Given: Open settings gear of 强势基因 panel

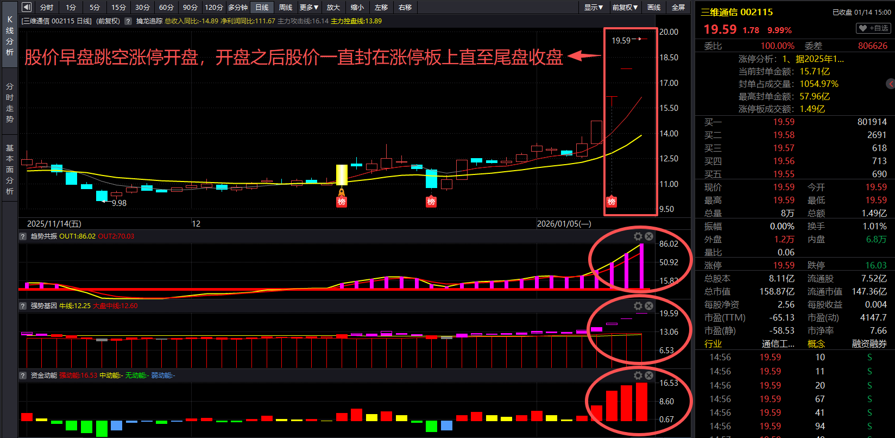Looking at the screenshot, I should (638, 306).
